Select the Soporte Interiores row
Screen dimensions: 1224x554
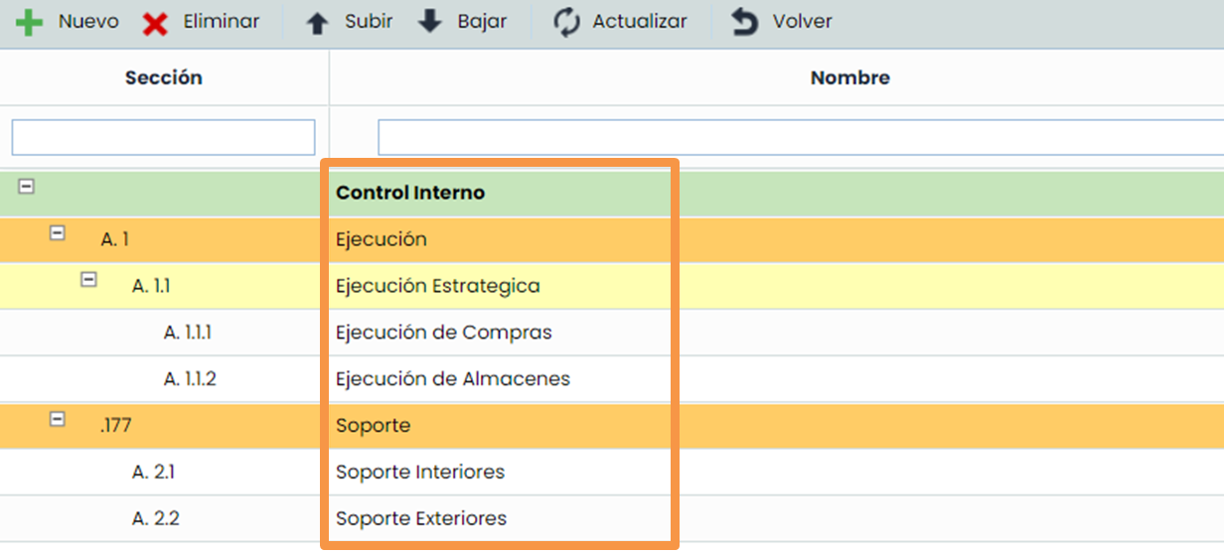click(420, 473)
